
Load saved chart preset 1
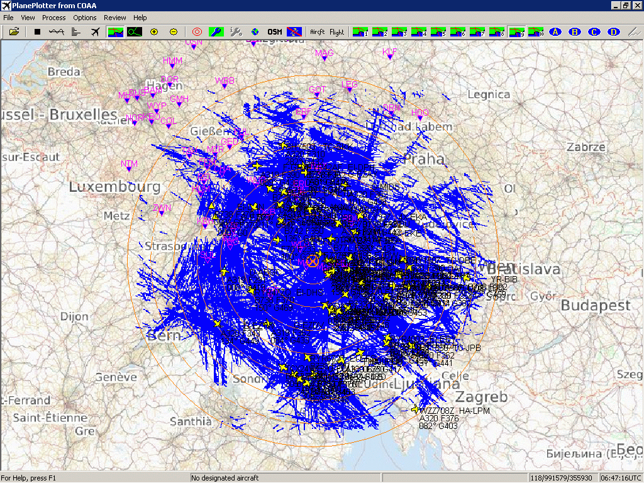tap(360, 31)
